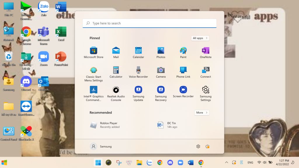Open the volume tray icon
This screenshot has height=168, width=299.
[265, 162]
